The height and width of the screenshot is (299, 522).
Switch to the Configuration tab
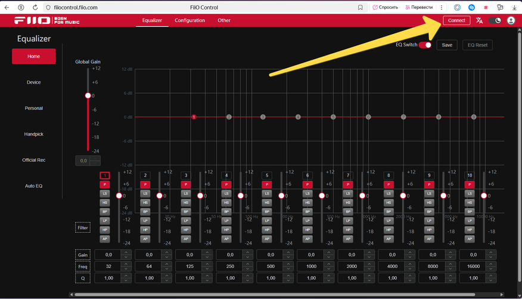(x=189, y=20)
